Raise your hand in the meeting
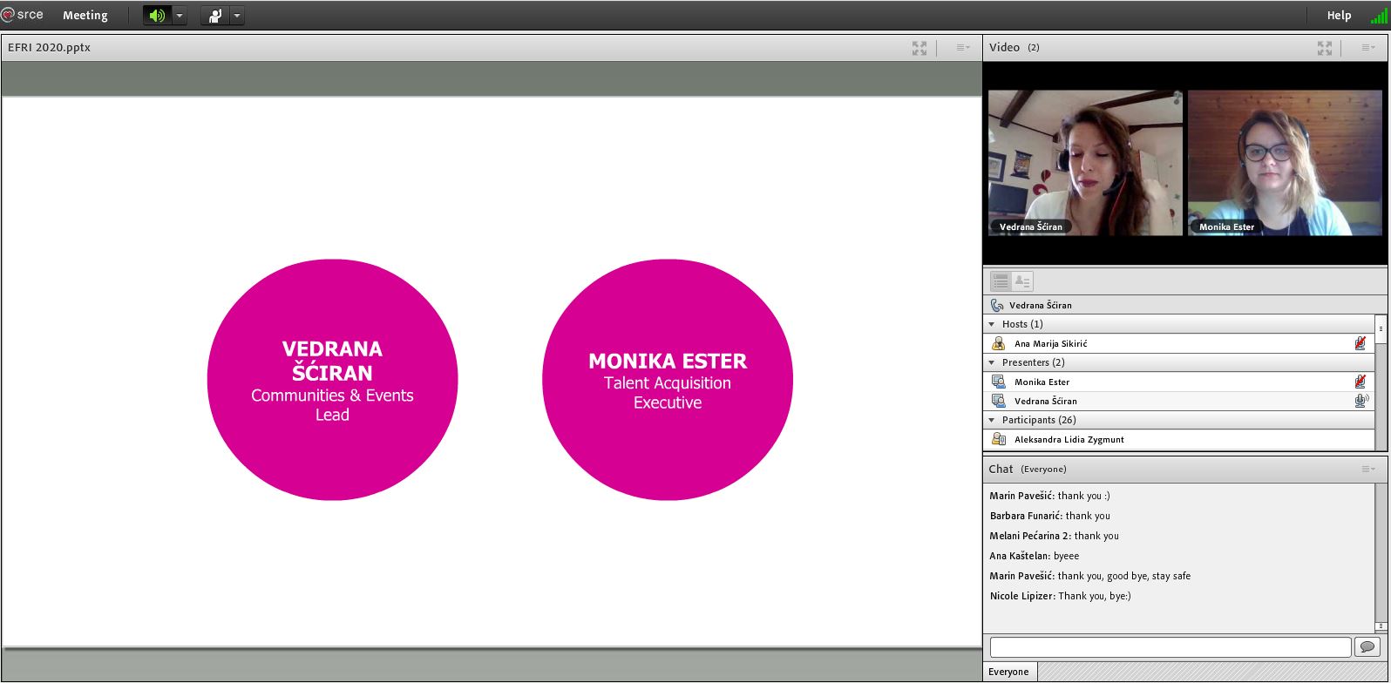1391x683 pixels. (214, 16)
